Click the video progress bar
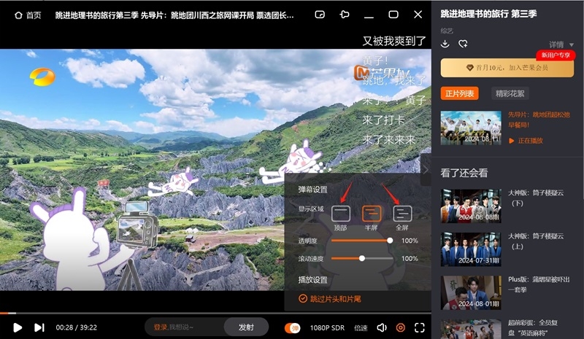Screen dimensions: 584x339 pos(215,313)
